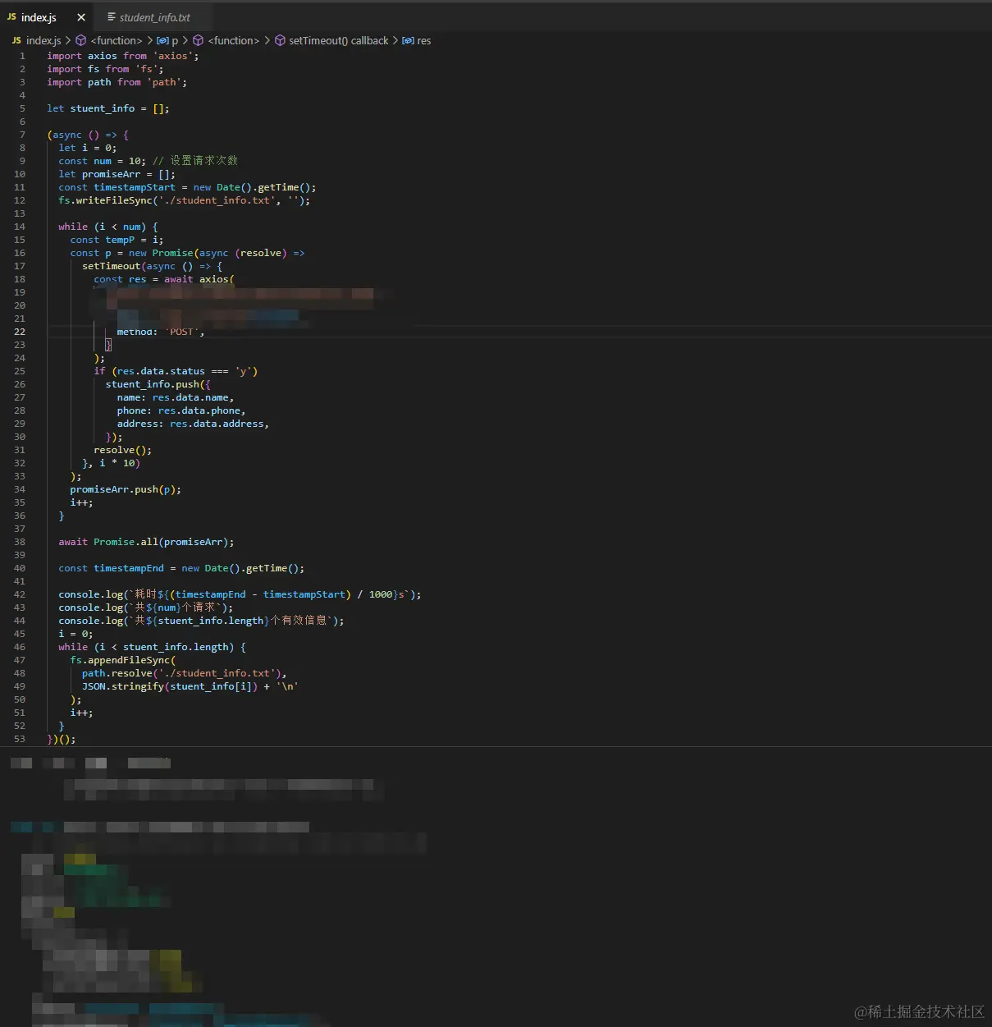Click line number 22 in the gutter
Screen dimensions: 992x1027
click(20, 332)
